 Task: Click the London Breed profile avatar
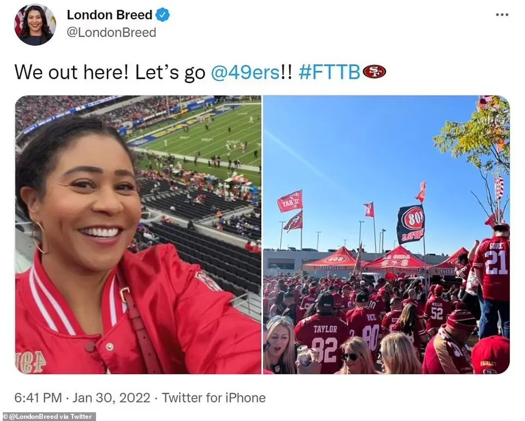[x=35, y=24]
